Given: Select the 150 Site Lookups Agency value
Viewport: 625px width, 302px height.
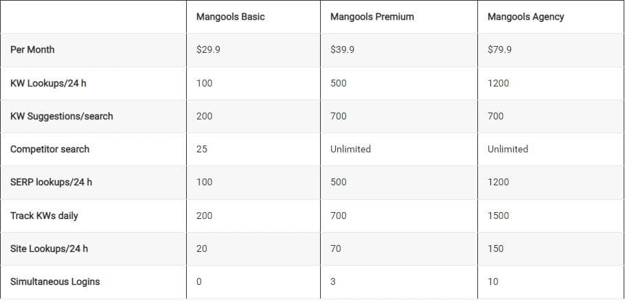Looking at the screenshot, I should click(x=495, y=248).
